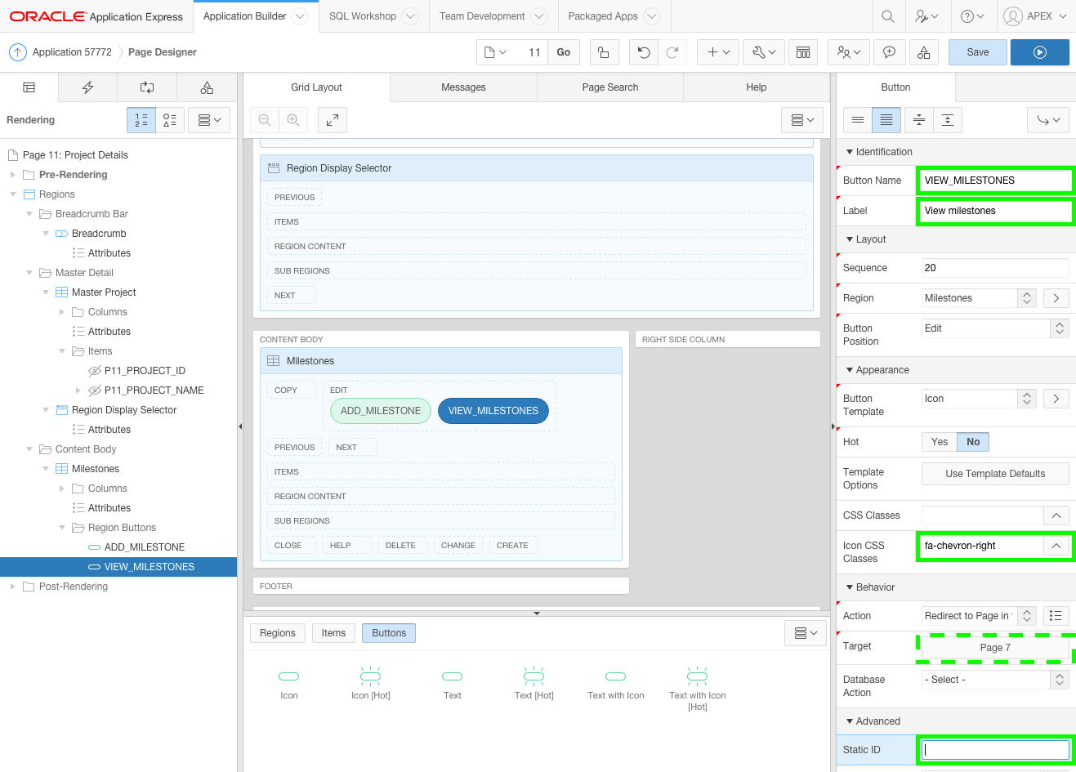Open the page comments bubble icon

(891, 51)
